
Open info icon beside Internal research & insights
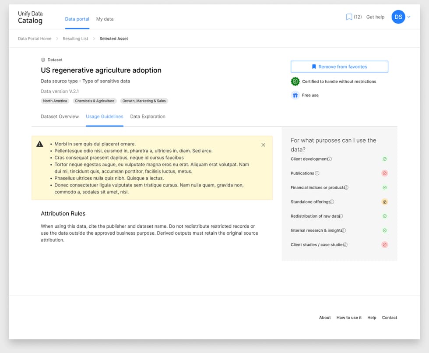click(344, 230)
